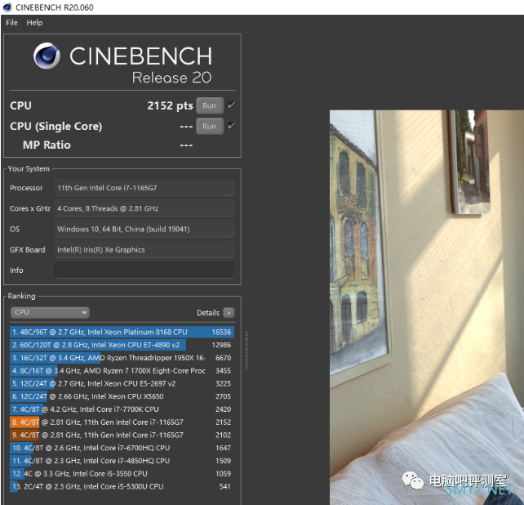Click the Details label in Ranking

208,313
